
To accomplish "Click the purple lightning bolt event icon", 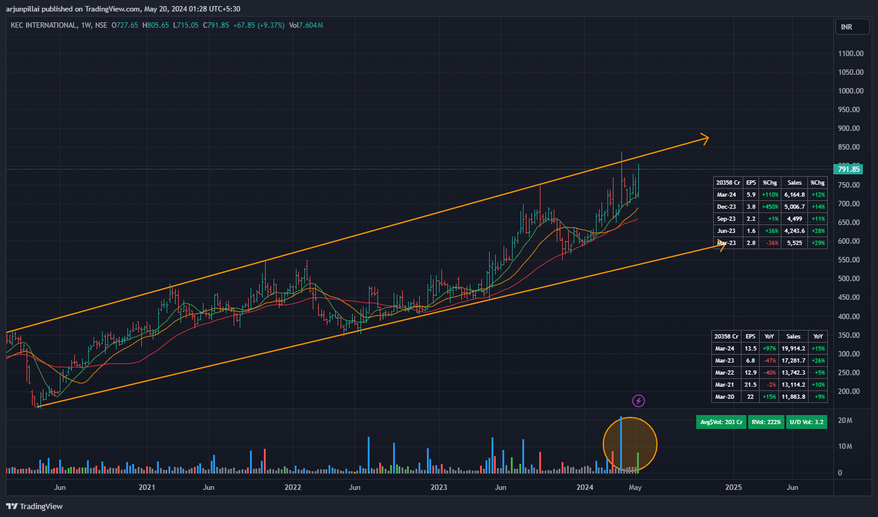I will [x=638, y=401].
